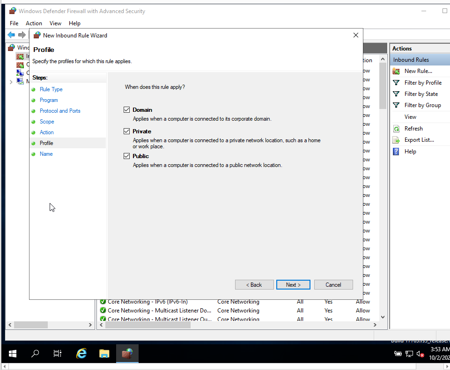The image size is (450, 370).
Task: Click the Filter by Group funnel icon
Action: [x=396, y=105]
